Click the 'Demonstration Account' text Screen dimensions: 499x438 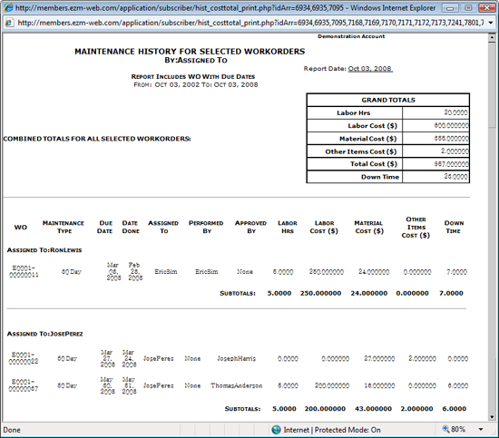tap(351, 36)
